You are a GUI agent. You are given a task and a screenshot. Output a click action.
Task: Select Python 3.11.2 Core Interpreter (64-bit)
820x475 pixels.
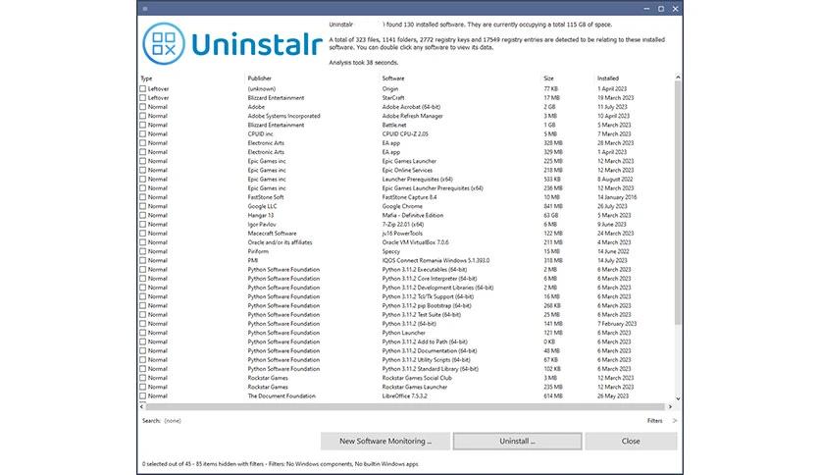(x=430, y=279)
